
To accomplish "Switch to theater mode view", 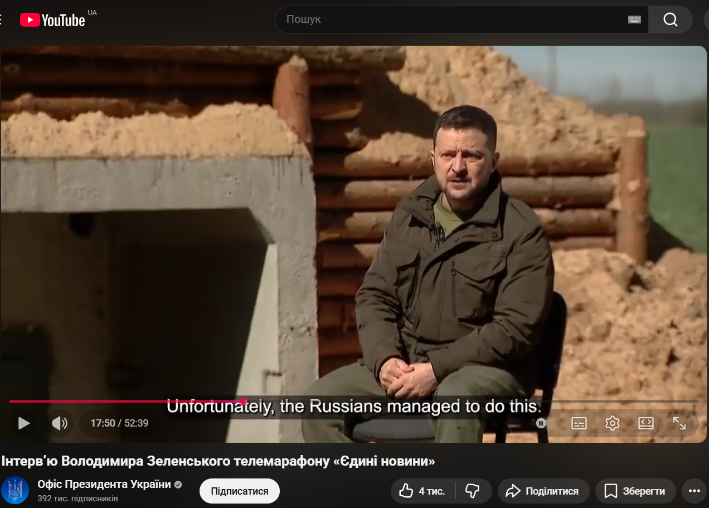I will (645, 423).
